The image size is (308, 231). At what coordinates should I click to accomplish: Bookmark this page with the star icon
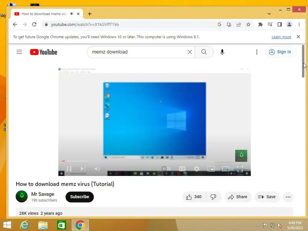pos(248,24)
